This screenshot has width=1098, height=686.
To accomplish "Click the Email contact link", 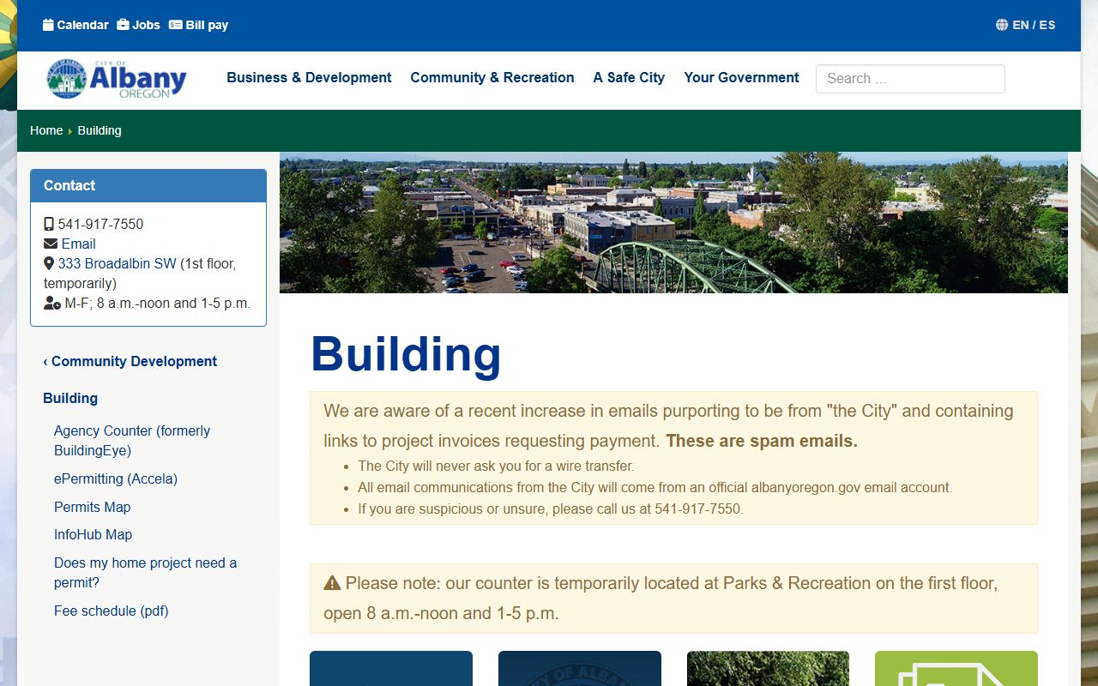I will tap(78, 244).
